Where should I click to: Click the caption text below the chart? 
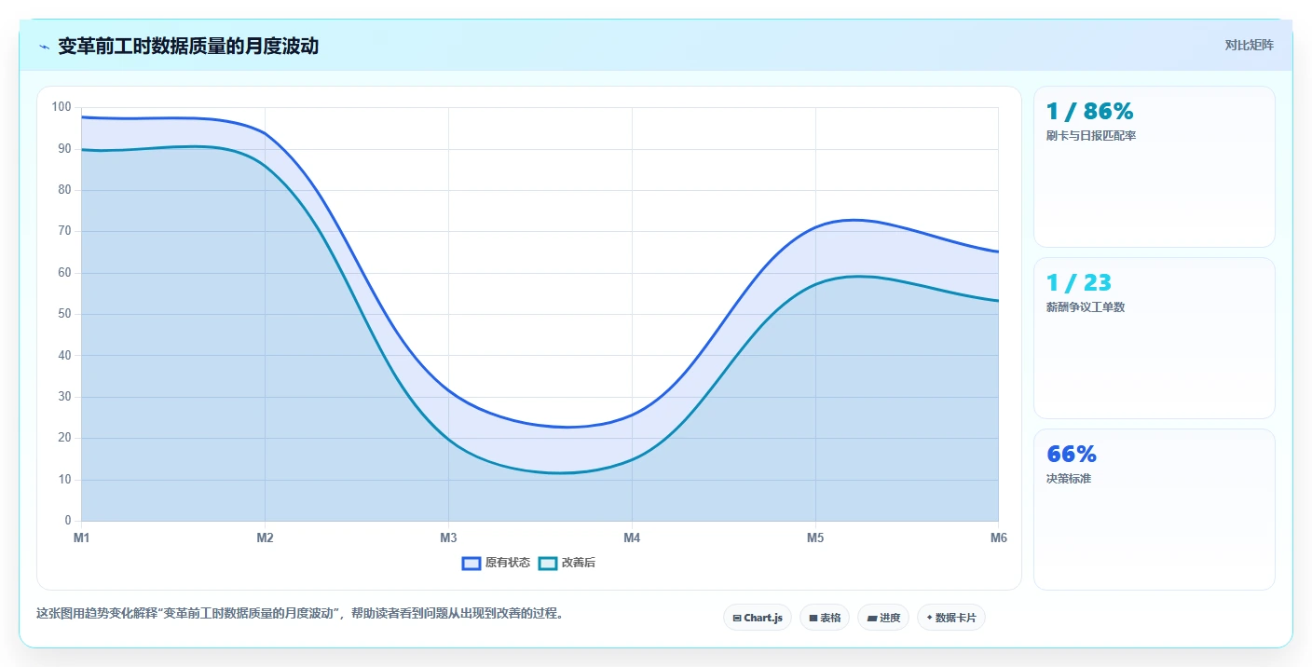pos(300,614)
